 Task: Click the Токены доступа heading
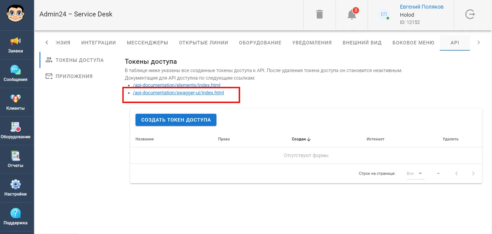[x=151, y=62]
